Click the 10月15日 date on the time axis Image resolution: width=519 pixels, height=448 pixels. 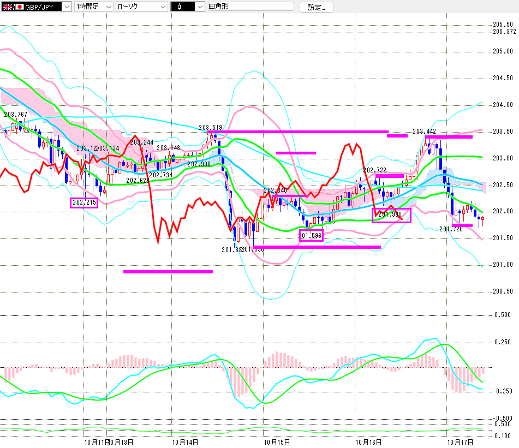276,441
